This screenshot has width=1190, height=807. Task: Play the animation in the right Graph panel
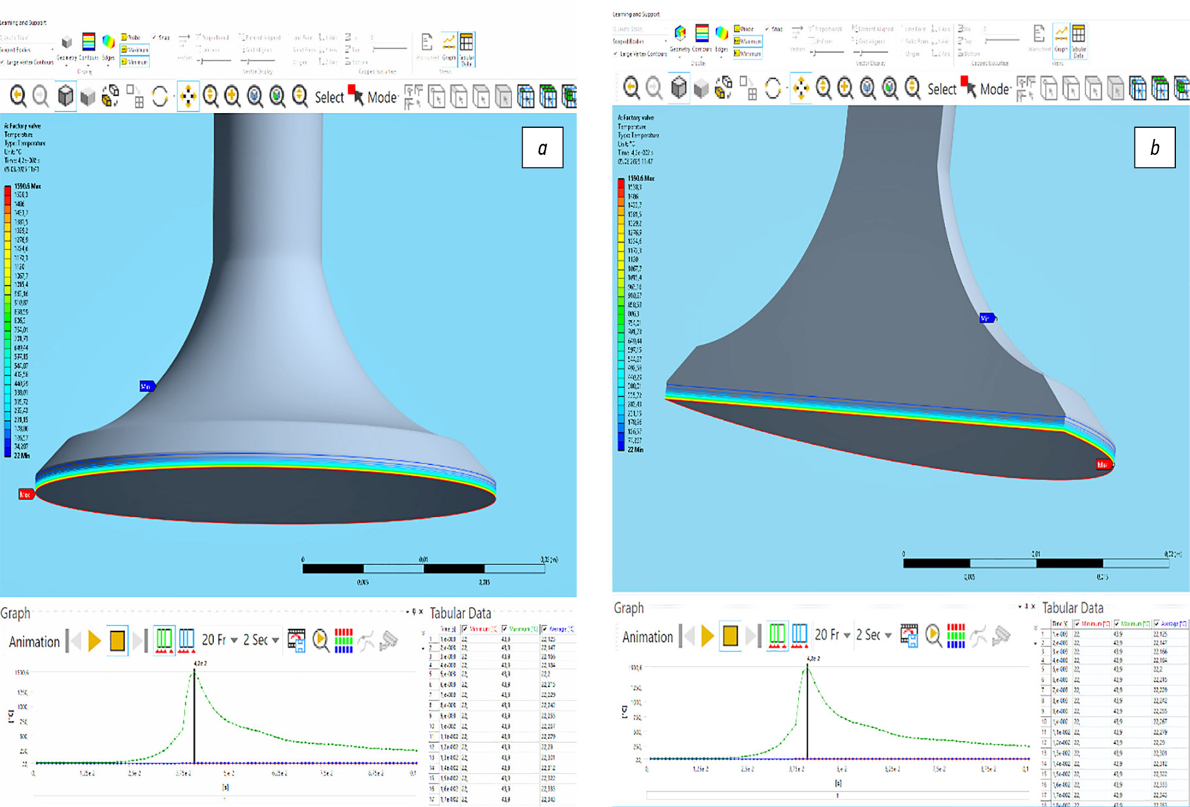coord(708,636)
